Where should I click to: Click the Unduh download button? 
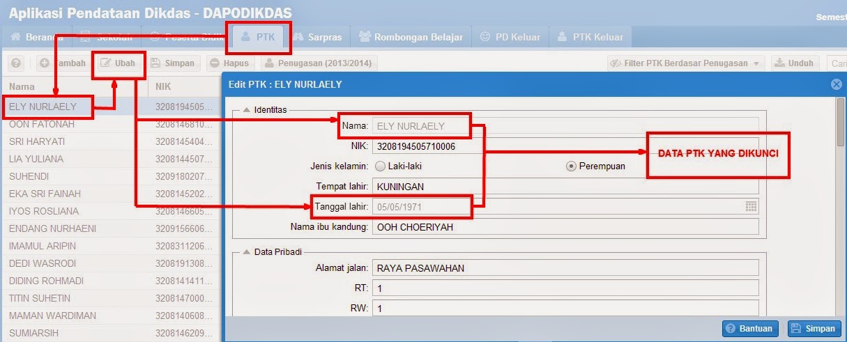tap(795, 63)
